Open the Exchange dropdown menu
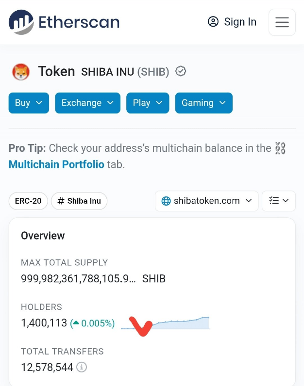The height and width of the screenshot is (386, 304). 87,103
